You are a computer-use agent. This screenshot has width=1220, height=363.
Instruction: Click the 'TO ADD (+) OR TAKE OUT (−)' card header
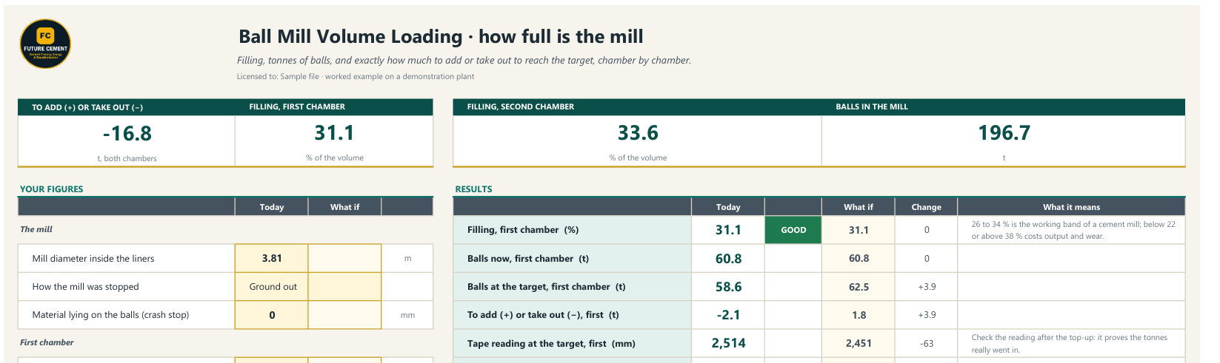click(x=87, y=107)
